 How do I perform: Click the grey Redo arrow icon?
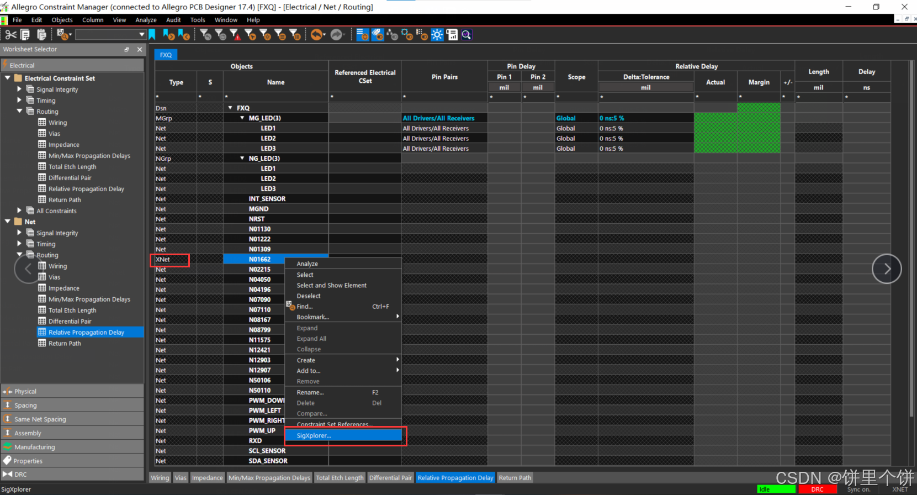(337, 35)
